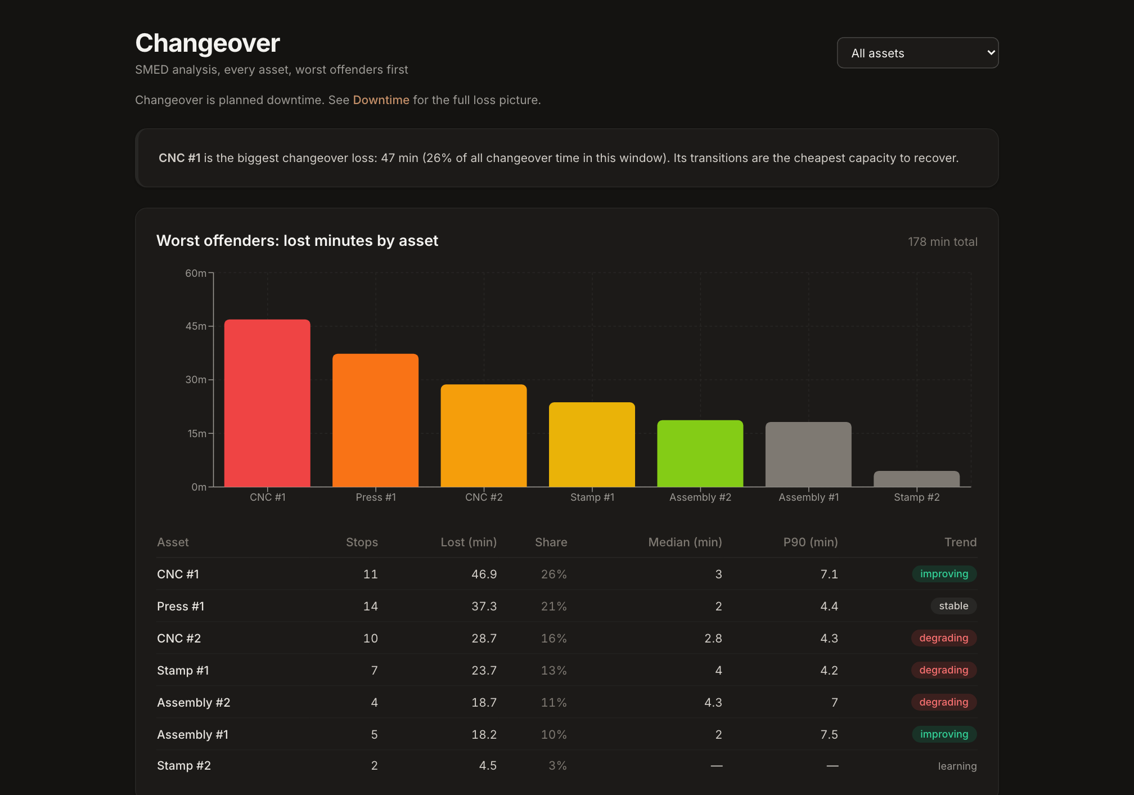Click the 23.7 lost minutes value

(484, 671)
